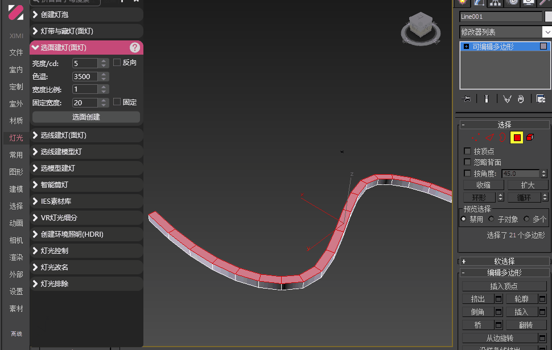
Task: Adjust the 色温 spinner arrows
Action: [x=104, y=76]
